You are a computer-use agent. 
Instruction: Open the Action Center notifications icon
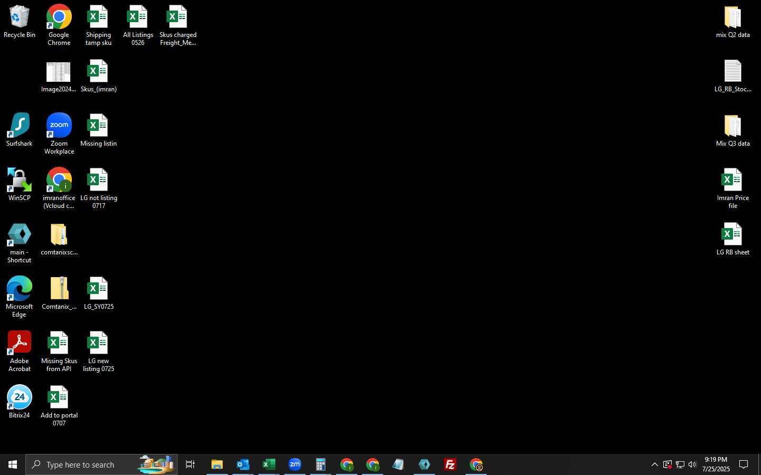(x=744, y=464)
